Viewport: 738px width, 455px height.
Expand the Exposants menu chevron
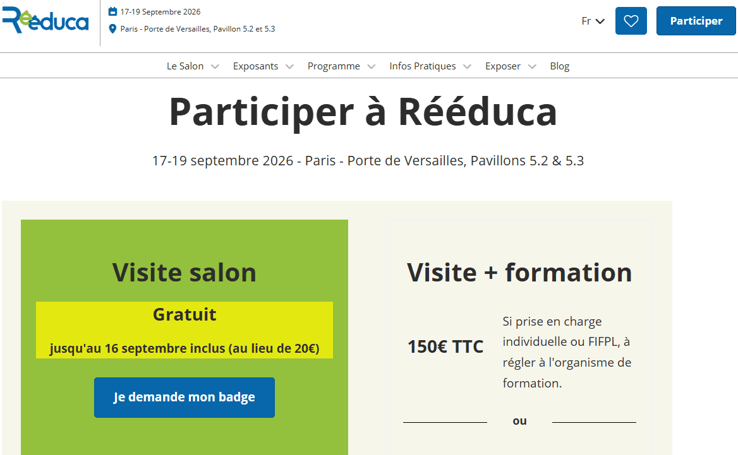point(289,66)
